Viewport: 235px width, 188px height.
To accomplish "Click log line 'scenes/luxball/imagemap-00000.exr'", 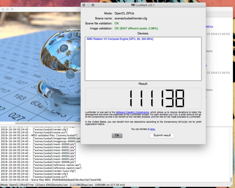I will [41, 138].
